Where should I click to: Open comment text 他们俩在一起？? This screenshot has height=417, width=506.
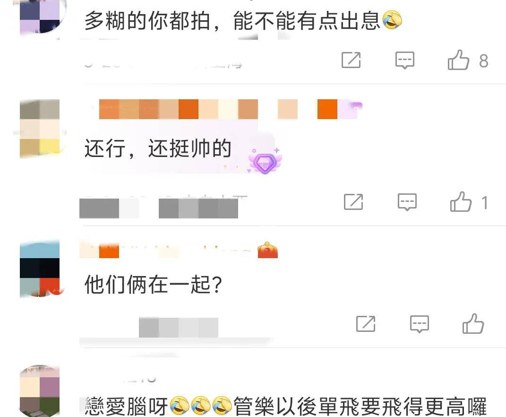[x=153, y=284]
